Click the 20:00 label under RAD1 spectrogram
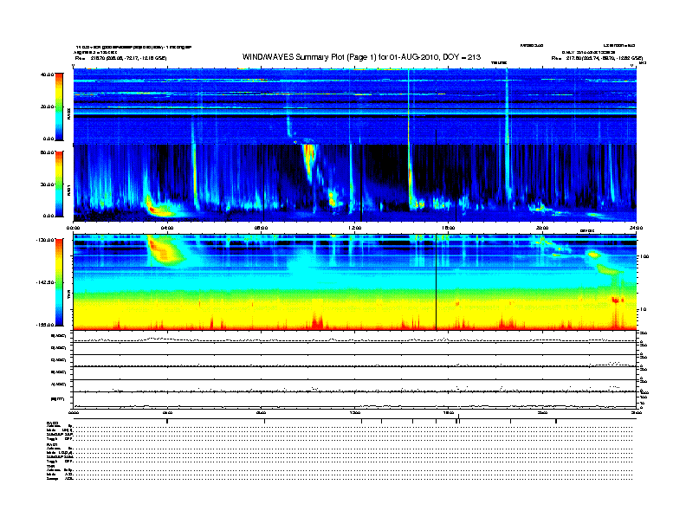The image size is (686, 530). (x=542, y=228)
